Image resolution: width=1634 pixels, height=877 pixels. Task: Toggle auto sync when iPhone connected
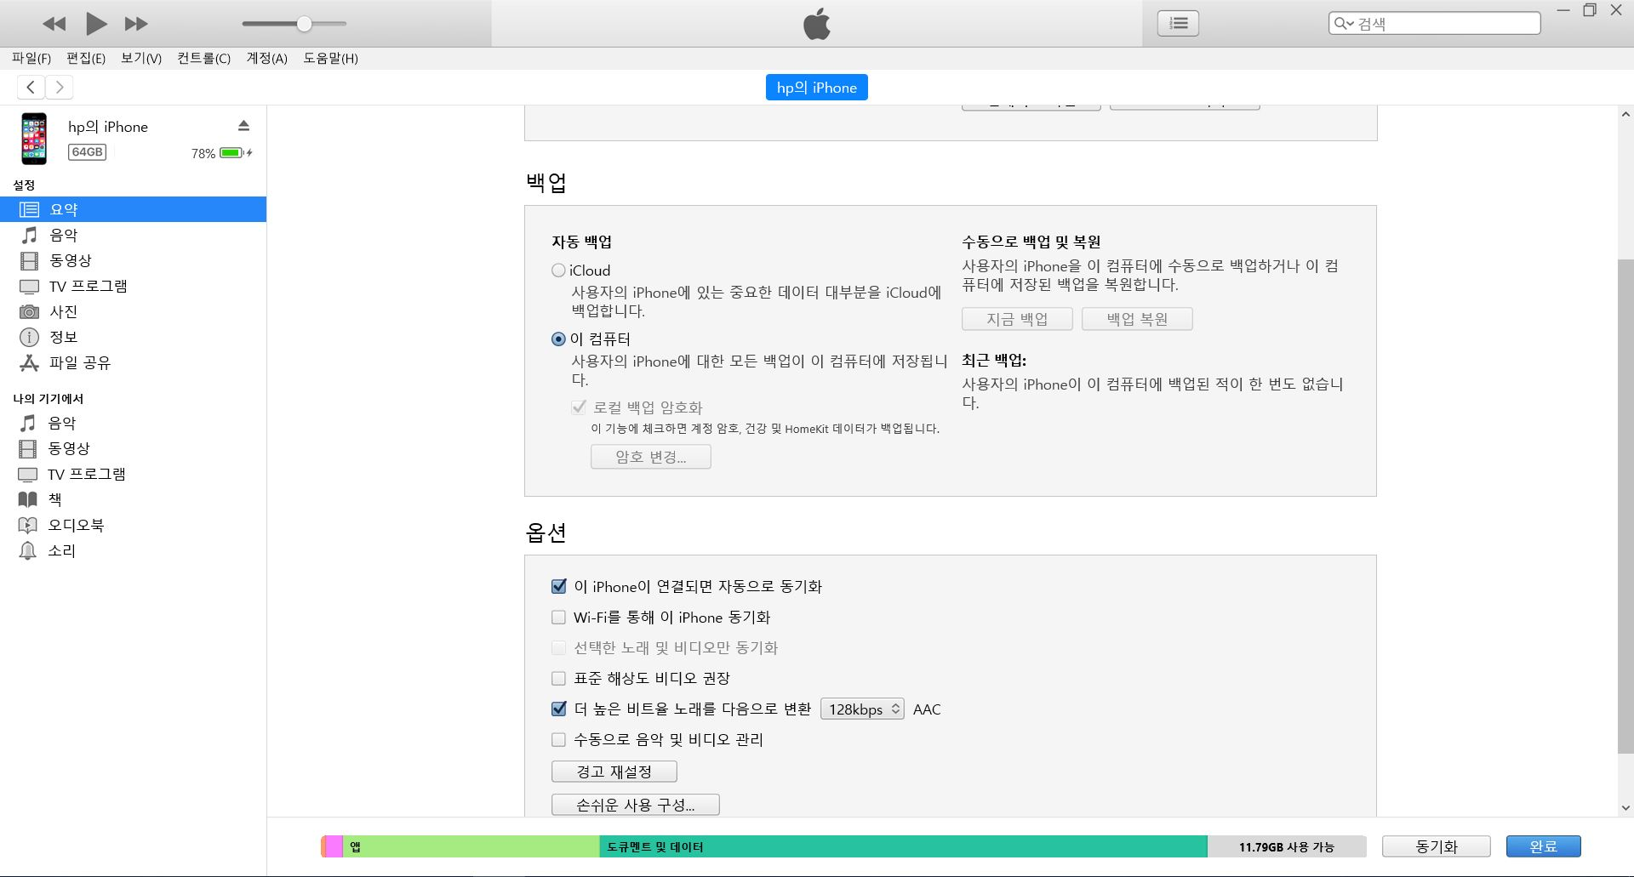coord(558,586)
